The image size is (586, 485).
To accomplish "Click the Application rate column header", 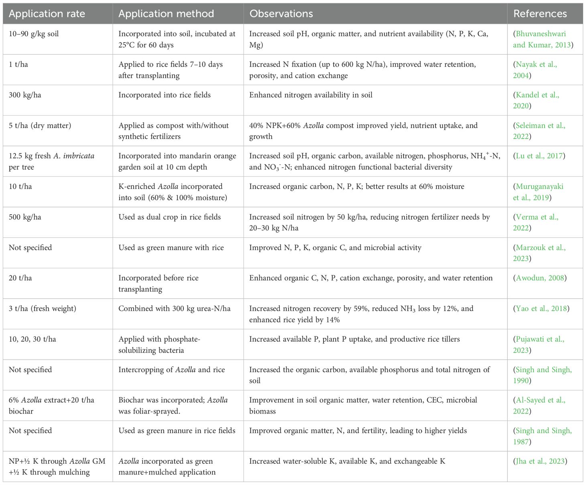I will (x=47, y=14).
